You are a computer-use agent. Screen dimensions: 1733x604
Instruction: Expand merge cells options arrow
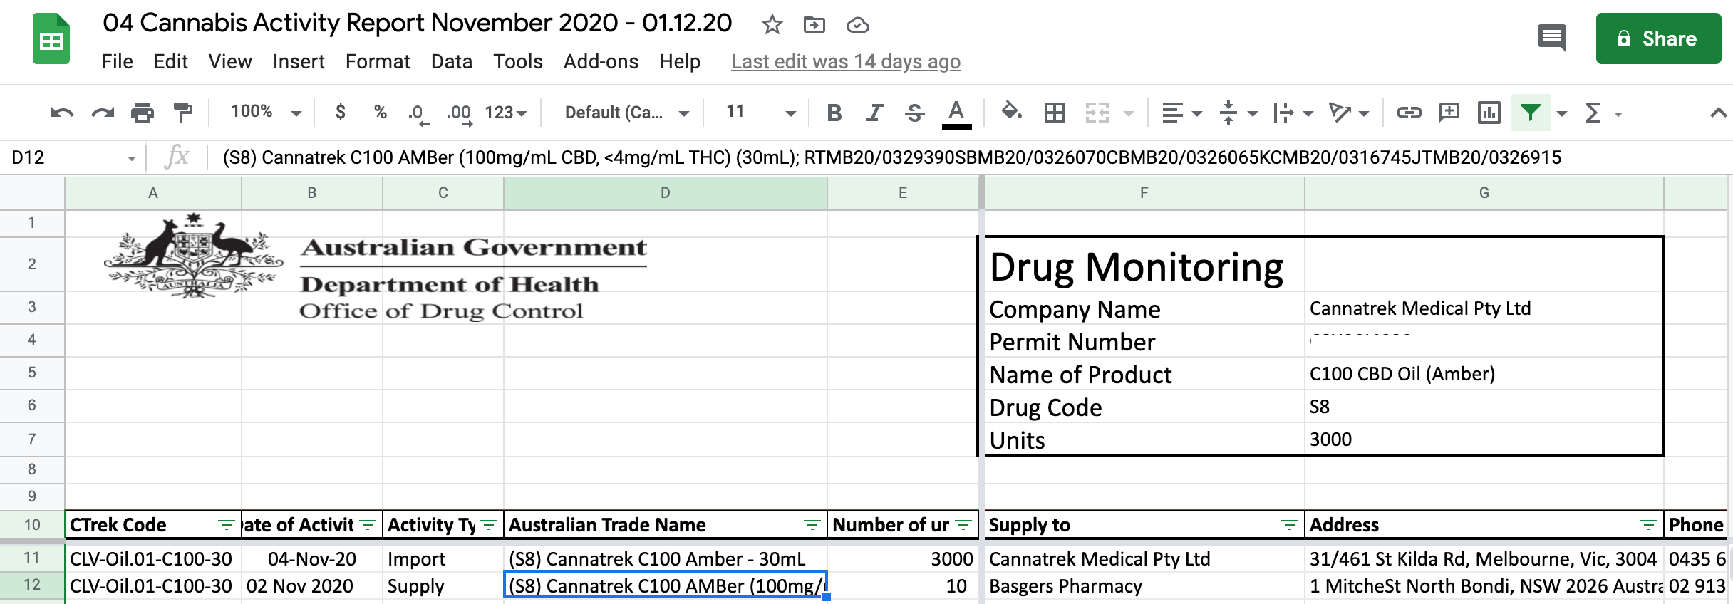click(1129, 113)
